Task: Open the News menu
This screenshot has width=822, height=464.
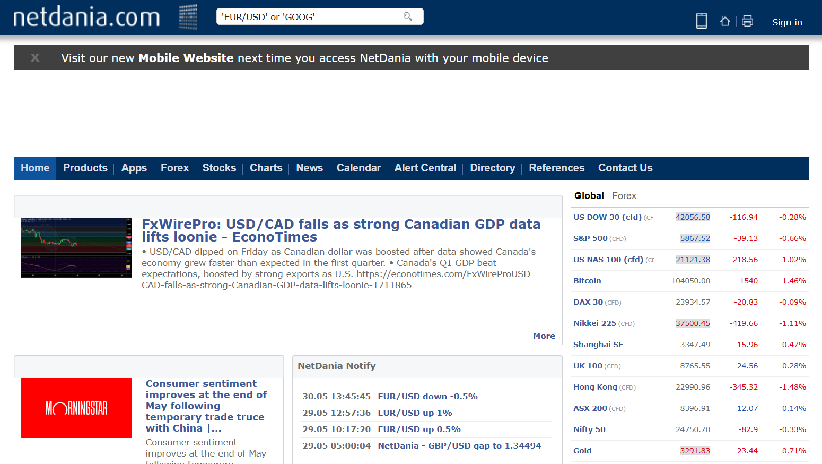Action: click(310, 168)
